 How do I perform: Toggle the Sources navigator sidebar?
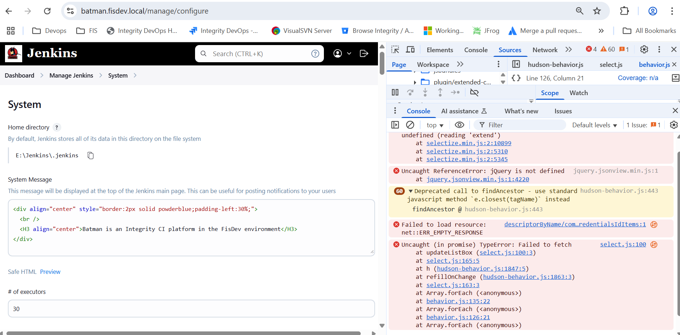coord(516,64)
